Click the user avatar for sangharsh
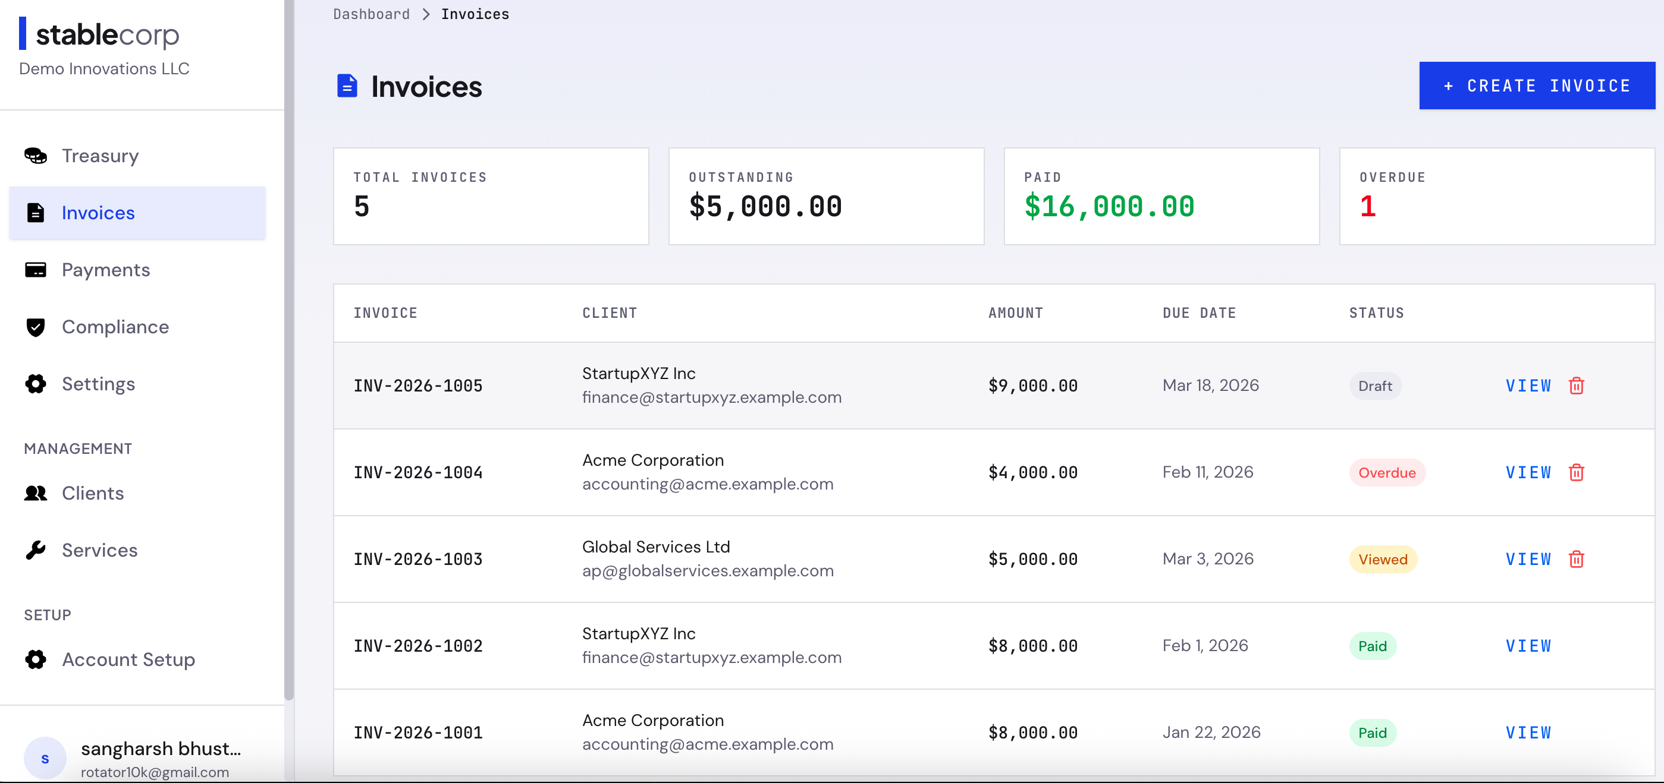The image size is (1664, 783). coord(45,759)
